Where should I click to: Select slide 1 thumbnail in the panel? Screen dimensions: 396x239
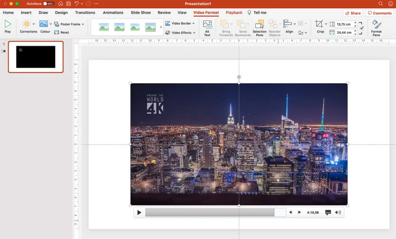pos(36,57)
